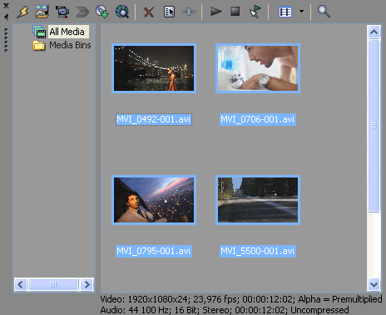Click the red X remove media icon
Screen dimensions: 386x315
click(149, 12)
